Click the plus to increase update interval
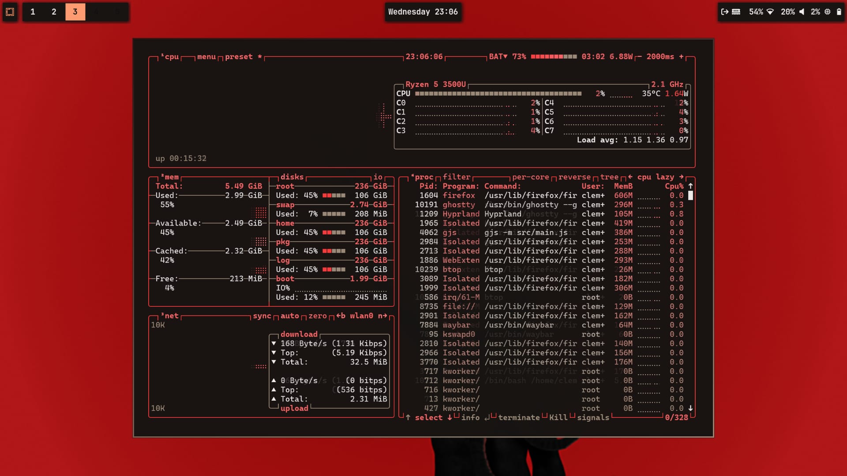Viewport: 847px width, 476px height. click(x=681, y=56)
